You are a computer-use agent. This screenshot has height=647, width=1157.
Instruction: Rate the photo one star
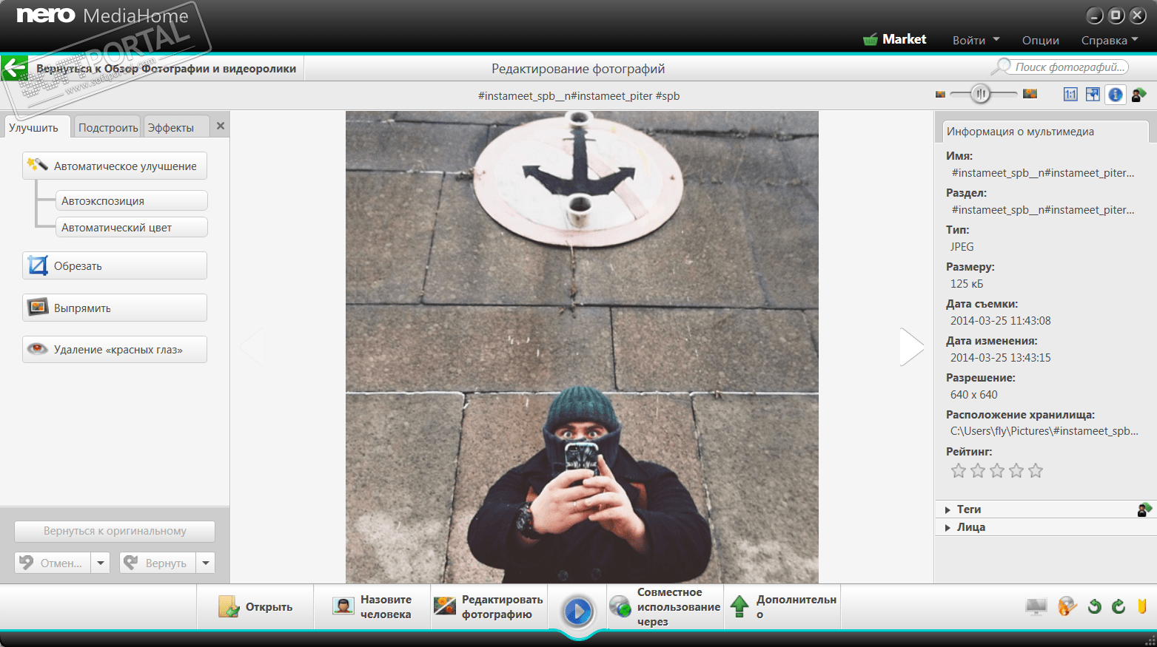[x=959, y=470]
